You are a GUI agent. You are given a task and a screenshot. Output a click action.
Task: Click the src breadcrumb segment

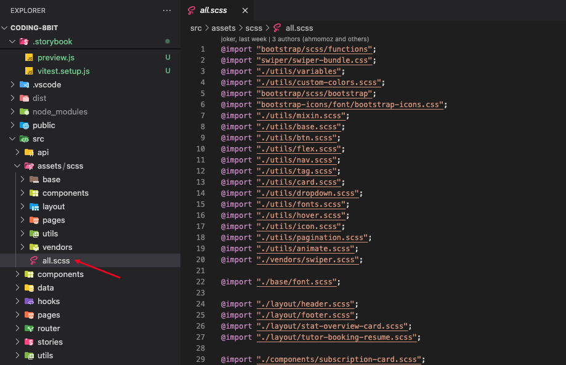pos(196,28)
